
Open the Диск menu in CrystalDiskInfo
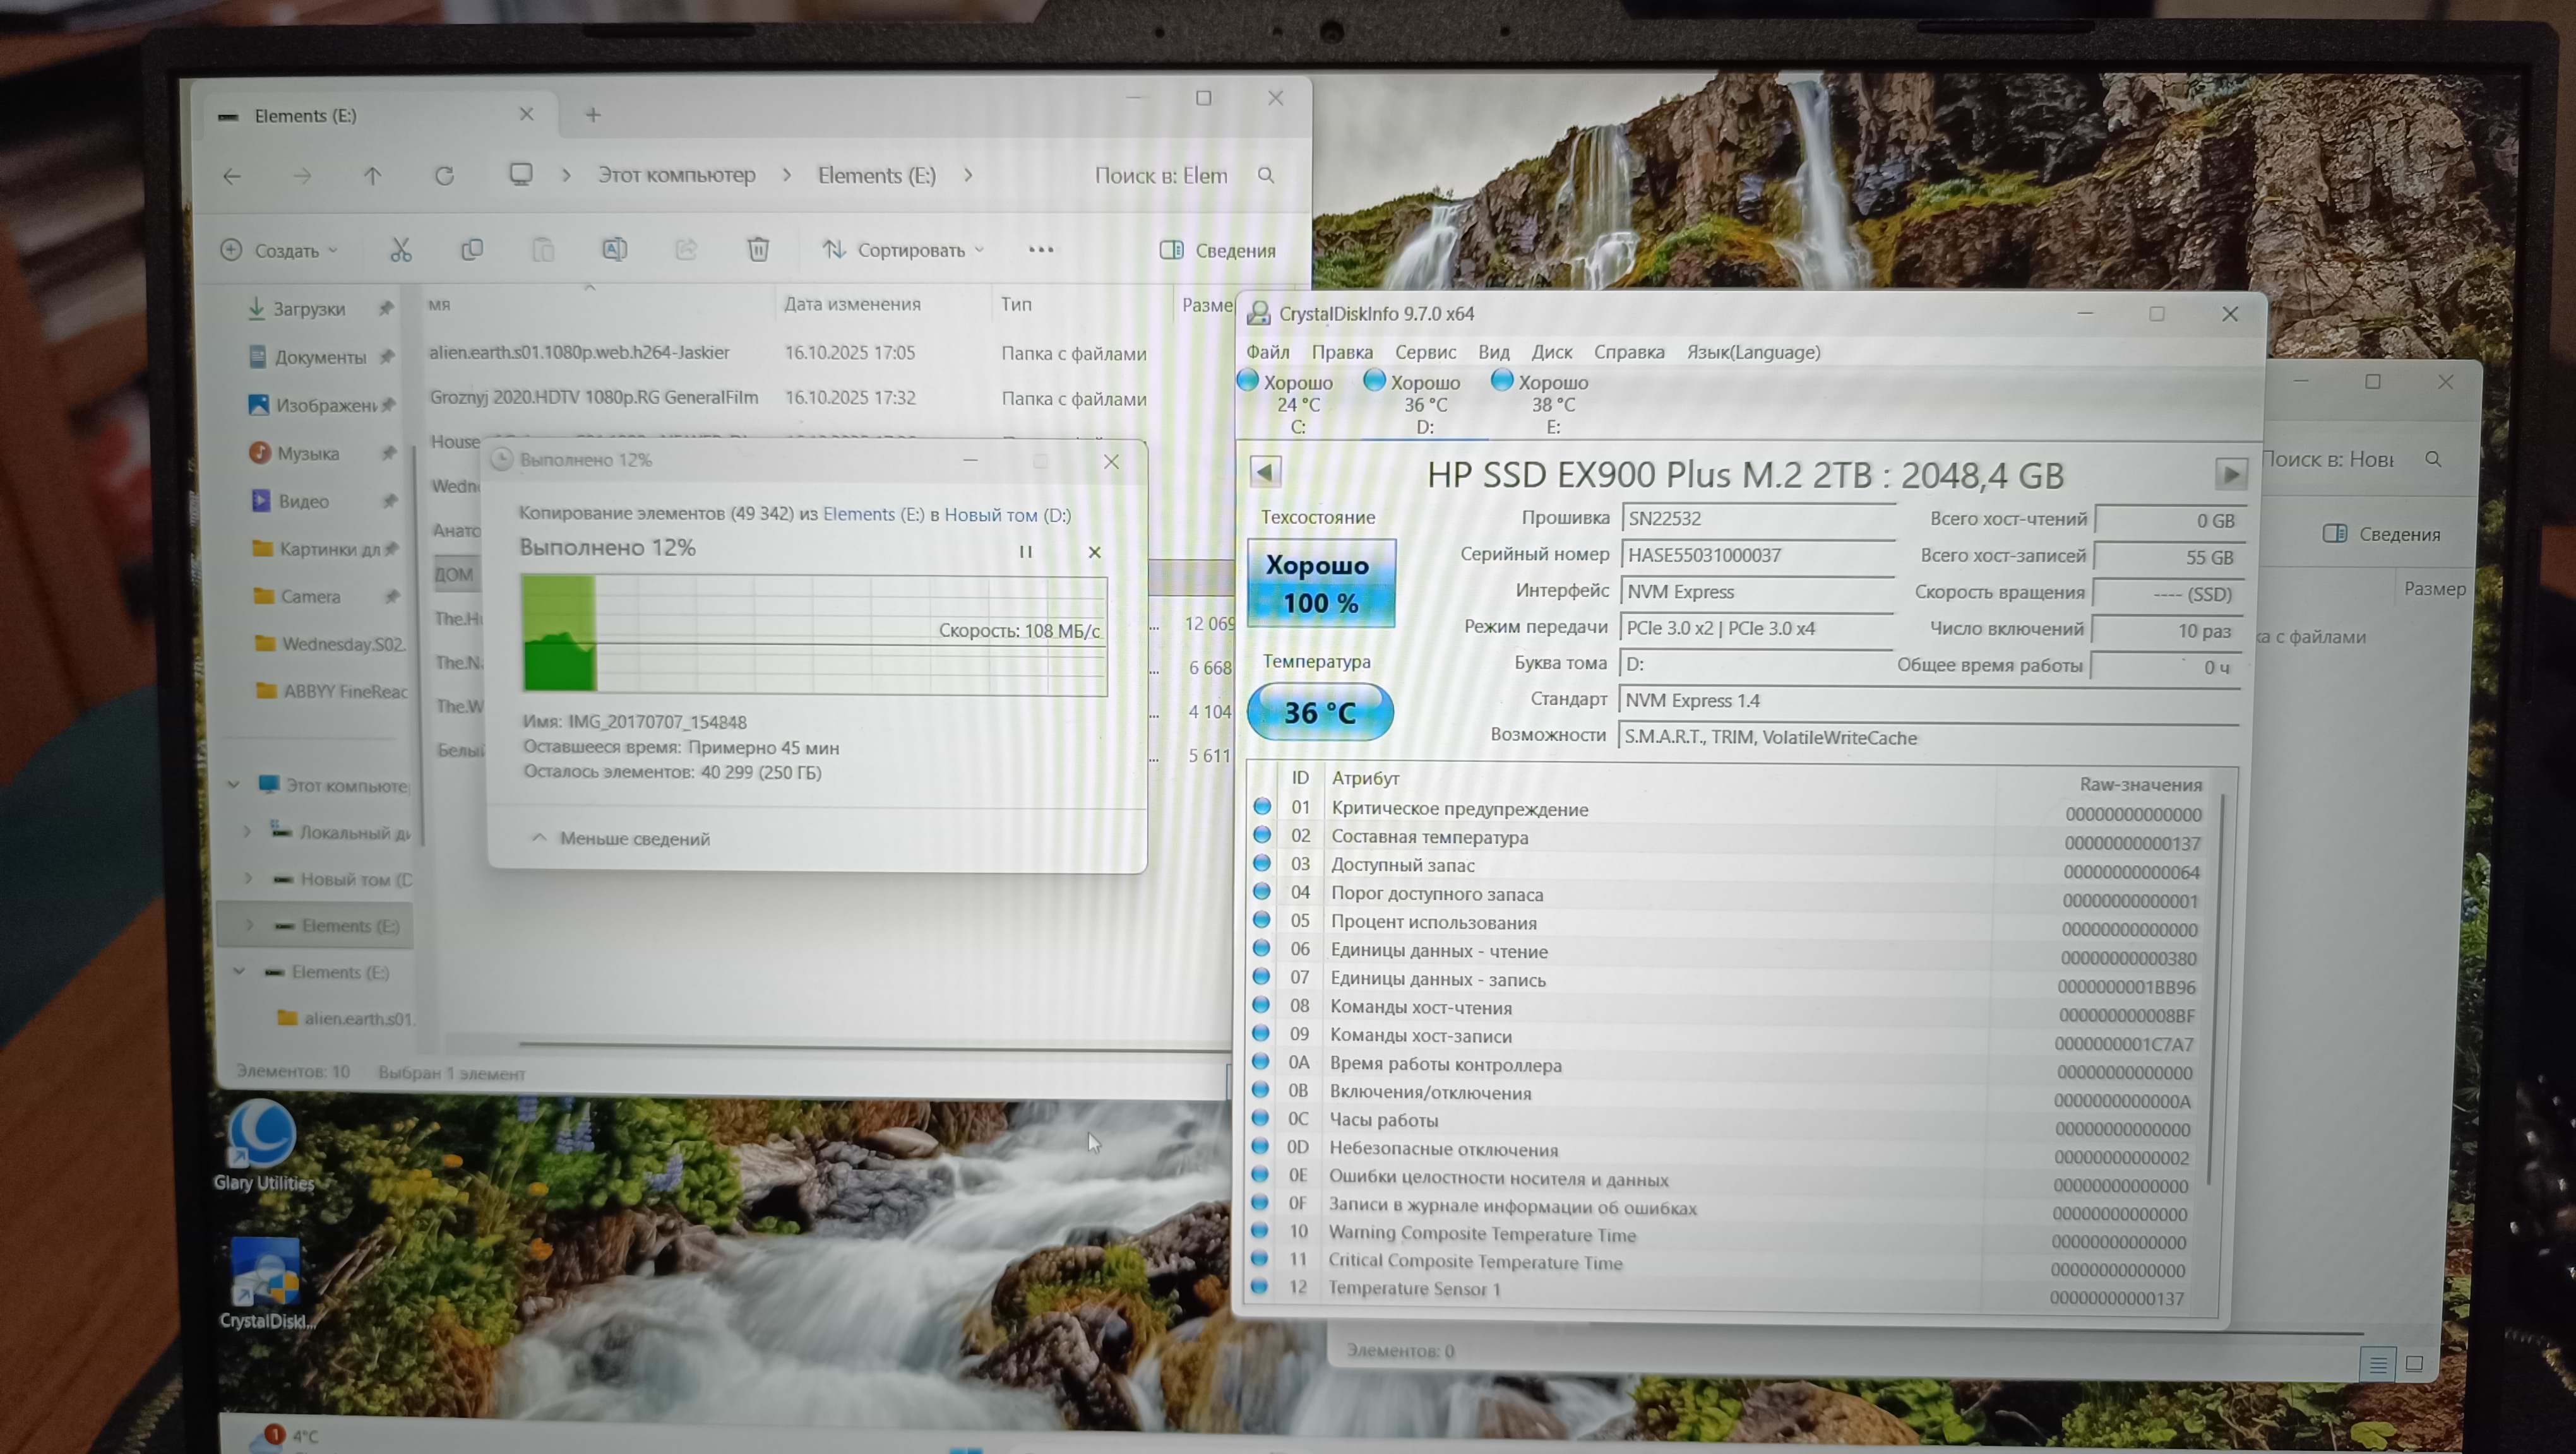[1551, 352]
